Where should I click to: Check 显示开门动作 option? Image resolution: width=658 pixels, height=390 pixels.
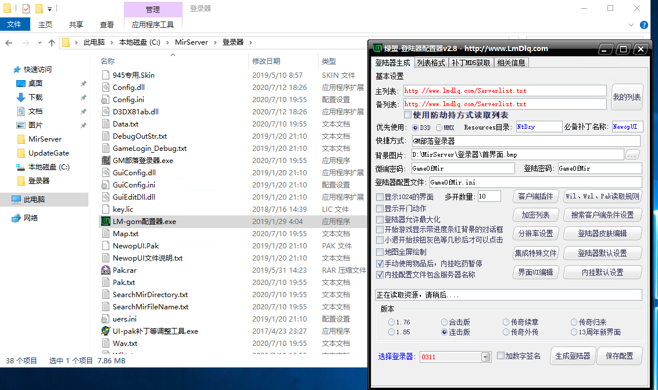380,208
